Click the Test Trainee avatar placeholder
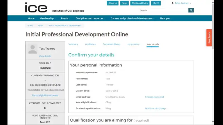 click(33, 49)
